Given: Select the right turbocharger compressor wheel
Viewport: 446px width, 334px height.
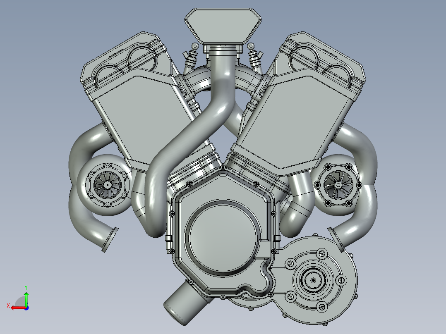Looking at the screenshot, I should pyautogui.click(x=338, y=185).
